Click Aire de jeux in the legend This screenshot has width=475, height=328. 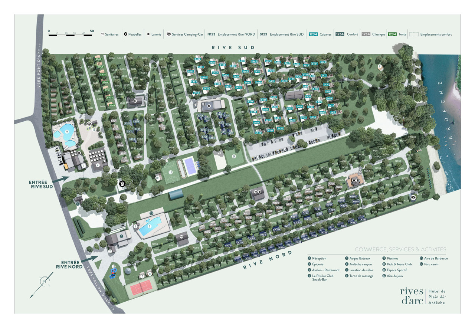(x=393, y=276)
